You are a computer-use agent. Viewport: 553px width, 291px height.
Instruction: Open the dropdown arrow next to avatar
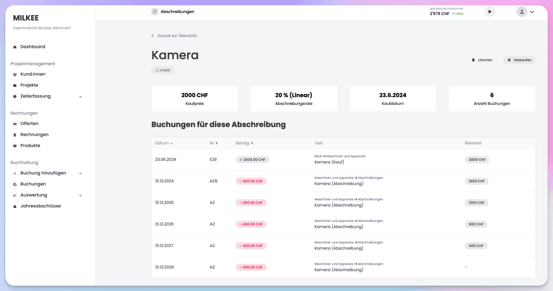point(532,12)
